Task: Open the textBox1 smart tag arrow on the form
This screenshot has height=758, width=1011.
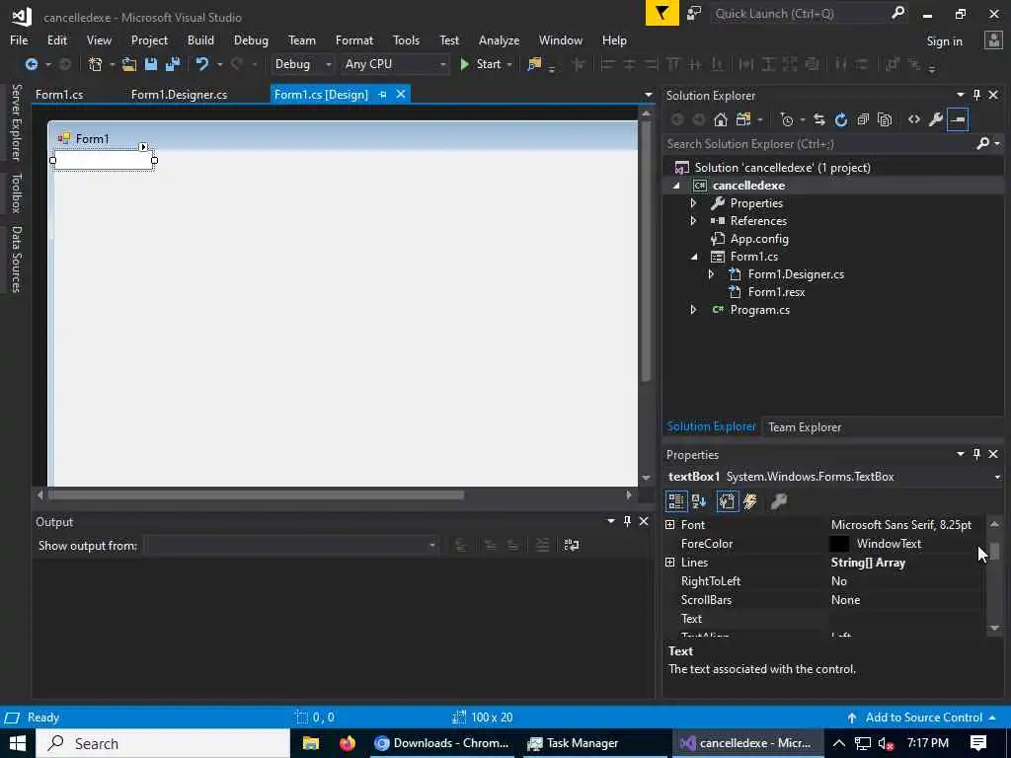Action: coord(143,147)
